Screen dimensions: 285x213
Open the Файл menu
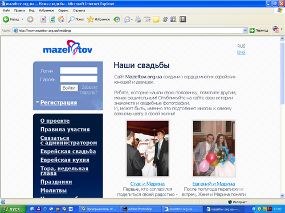pos(6,10)
